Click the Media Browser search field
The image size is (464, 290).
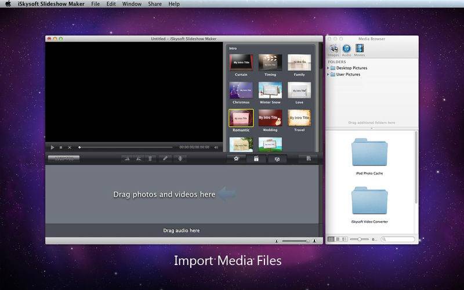(398, 239)
